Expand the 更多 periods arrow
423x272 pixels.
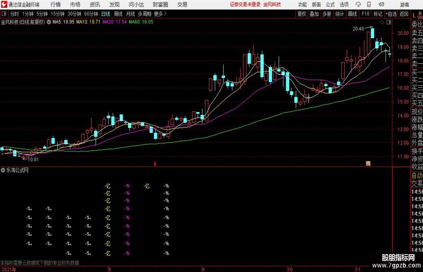coord(160,14)
